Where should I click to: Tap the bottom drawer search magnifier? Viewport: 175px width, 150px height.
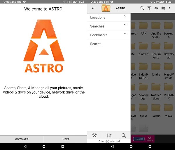point(124,135)
